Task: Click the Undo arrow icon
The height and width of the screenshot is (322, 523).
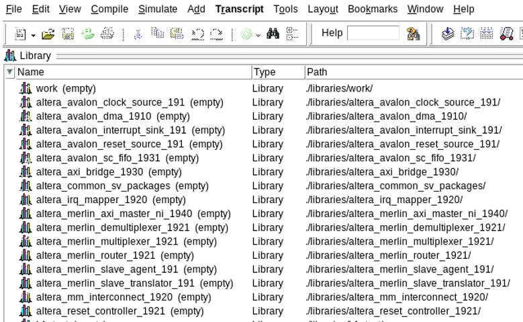Action: pos(197,34)
